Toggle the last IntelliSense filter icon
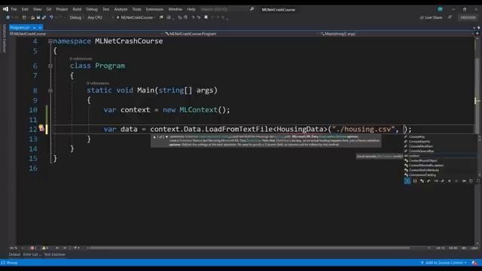 (478, 181)
